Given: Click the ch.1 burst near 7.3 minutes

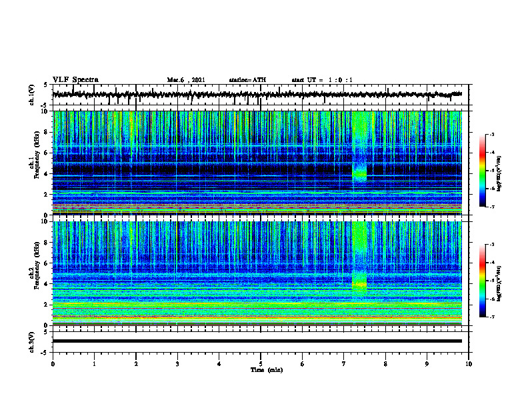Looking at the screenshot, I should (x=359, y=175).
